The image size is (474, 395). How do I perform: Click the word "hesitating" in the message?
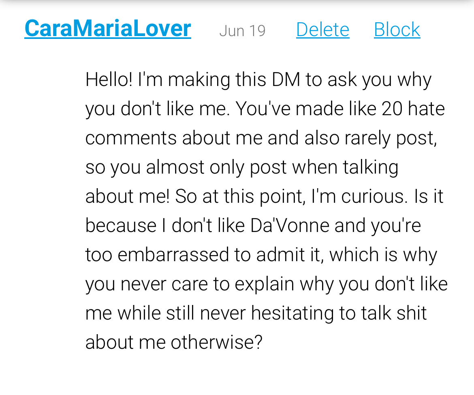point(293,313)
